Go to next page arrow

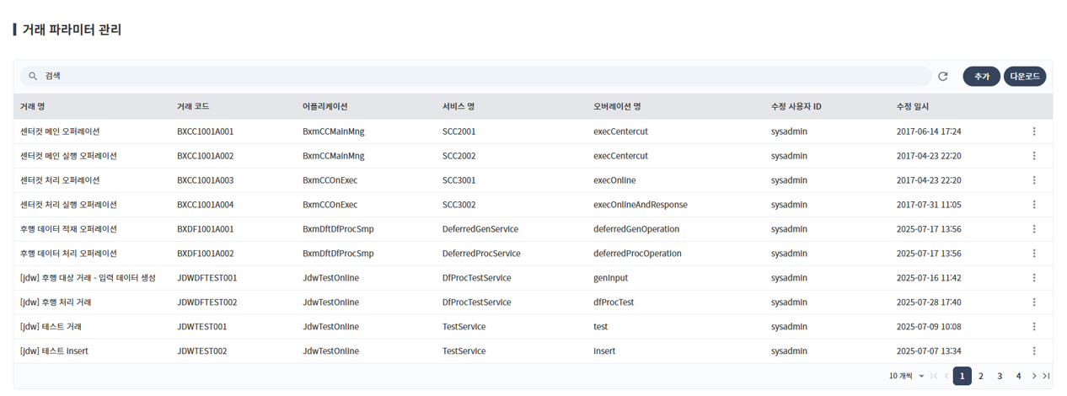[x=1034, y=377]
